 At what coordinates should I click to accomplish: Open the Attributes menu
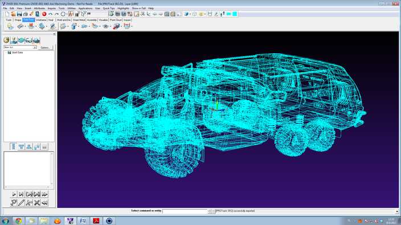(x=39, y=9)
